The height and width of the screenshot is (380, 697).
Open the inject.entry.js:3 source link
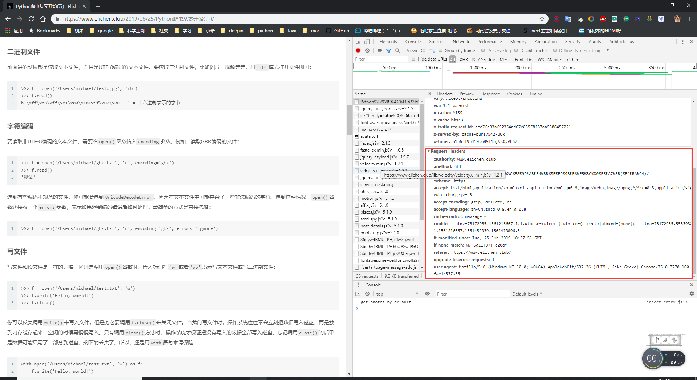(x=667, y=302)
